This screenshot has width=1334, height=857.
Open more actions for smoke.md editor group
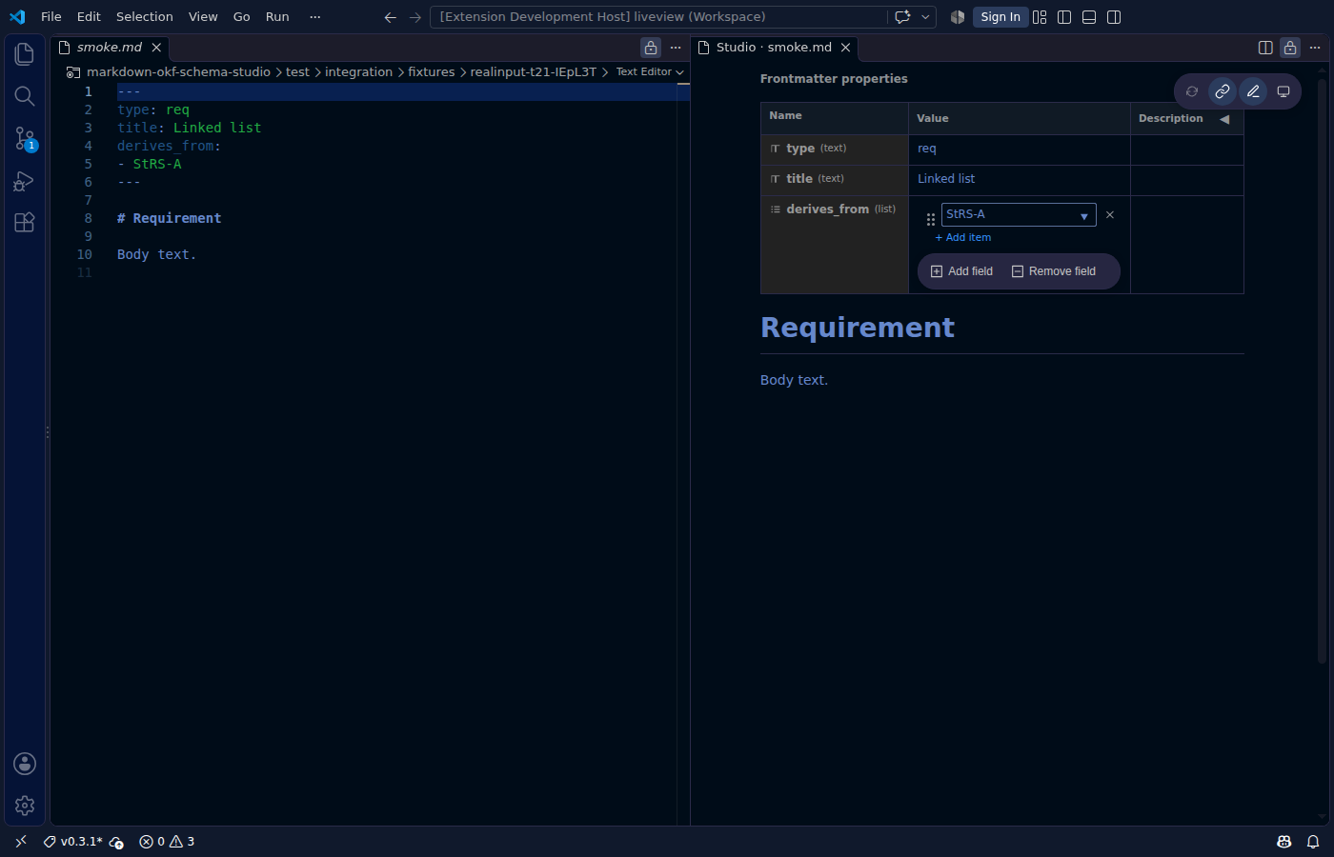[x=676, y=48]
